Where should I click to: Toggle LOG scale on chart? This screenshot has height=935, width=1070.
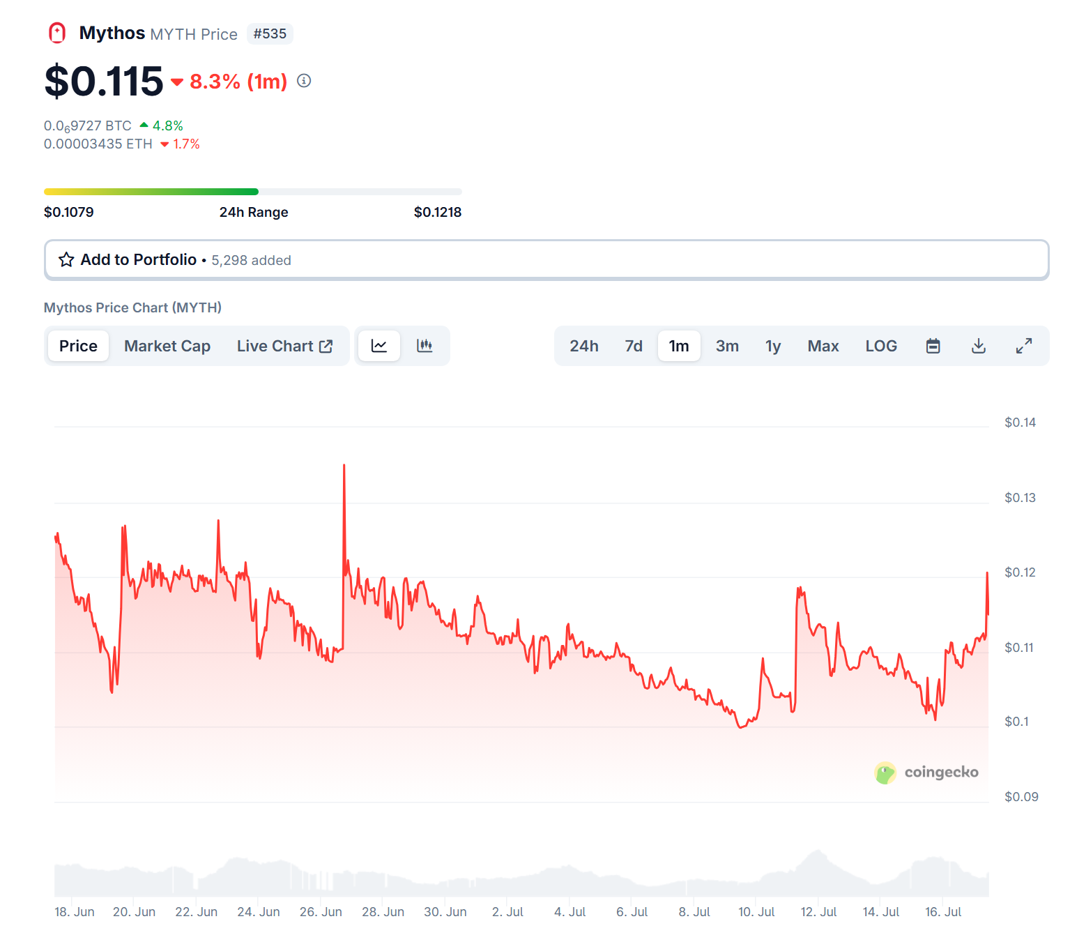(881, 346)
